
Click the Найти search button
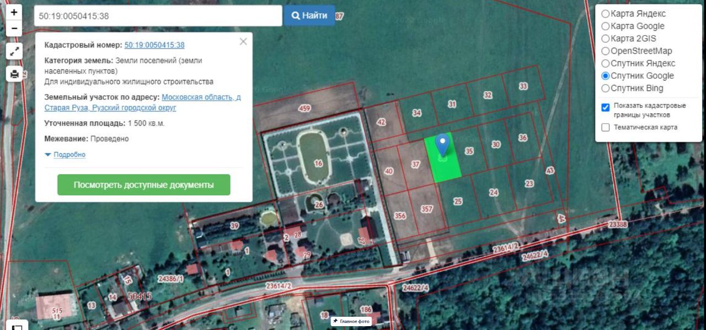309,16
